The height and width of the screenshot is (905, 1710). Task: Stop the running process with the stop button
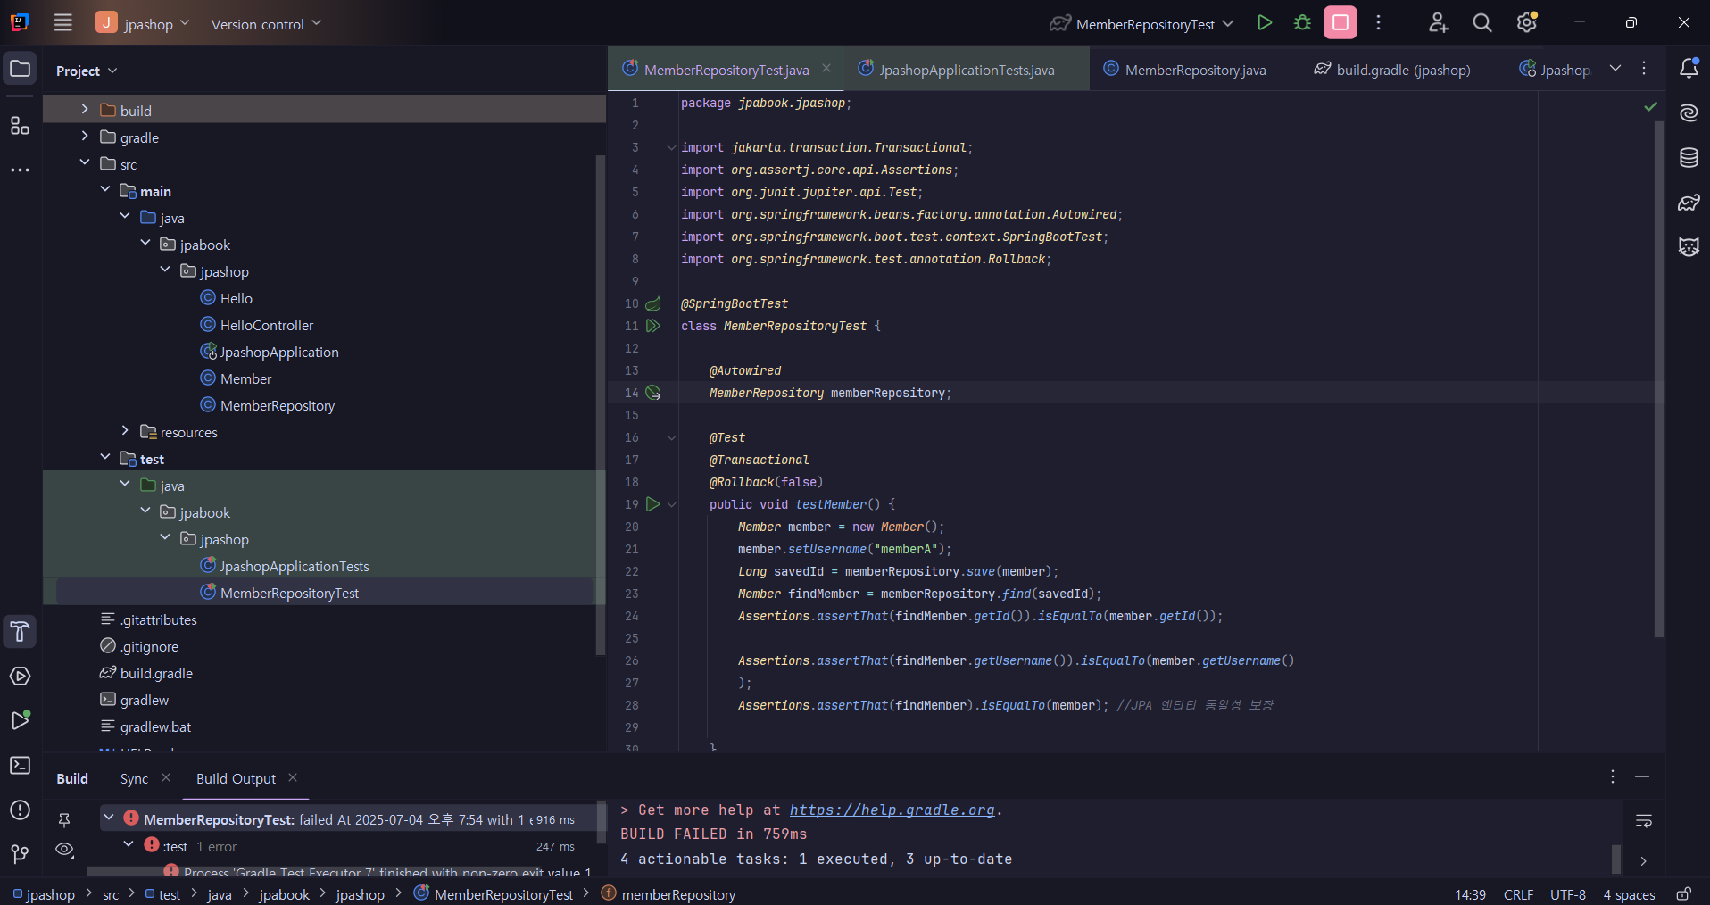(1341, 23)
